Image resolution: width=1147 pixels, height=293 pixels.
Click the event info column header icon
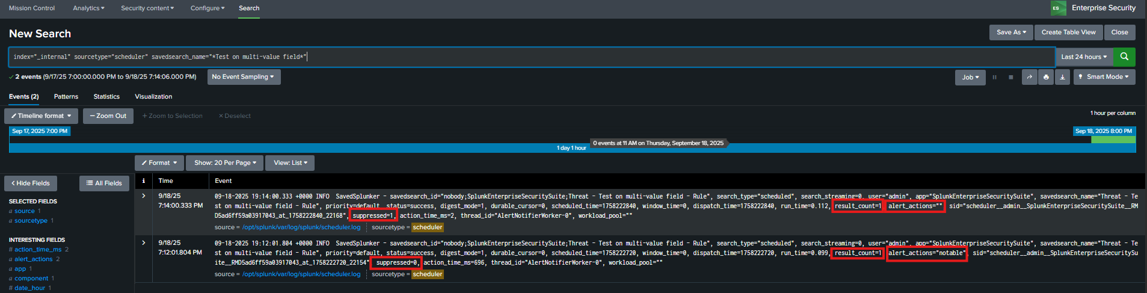[143, 180]
